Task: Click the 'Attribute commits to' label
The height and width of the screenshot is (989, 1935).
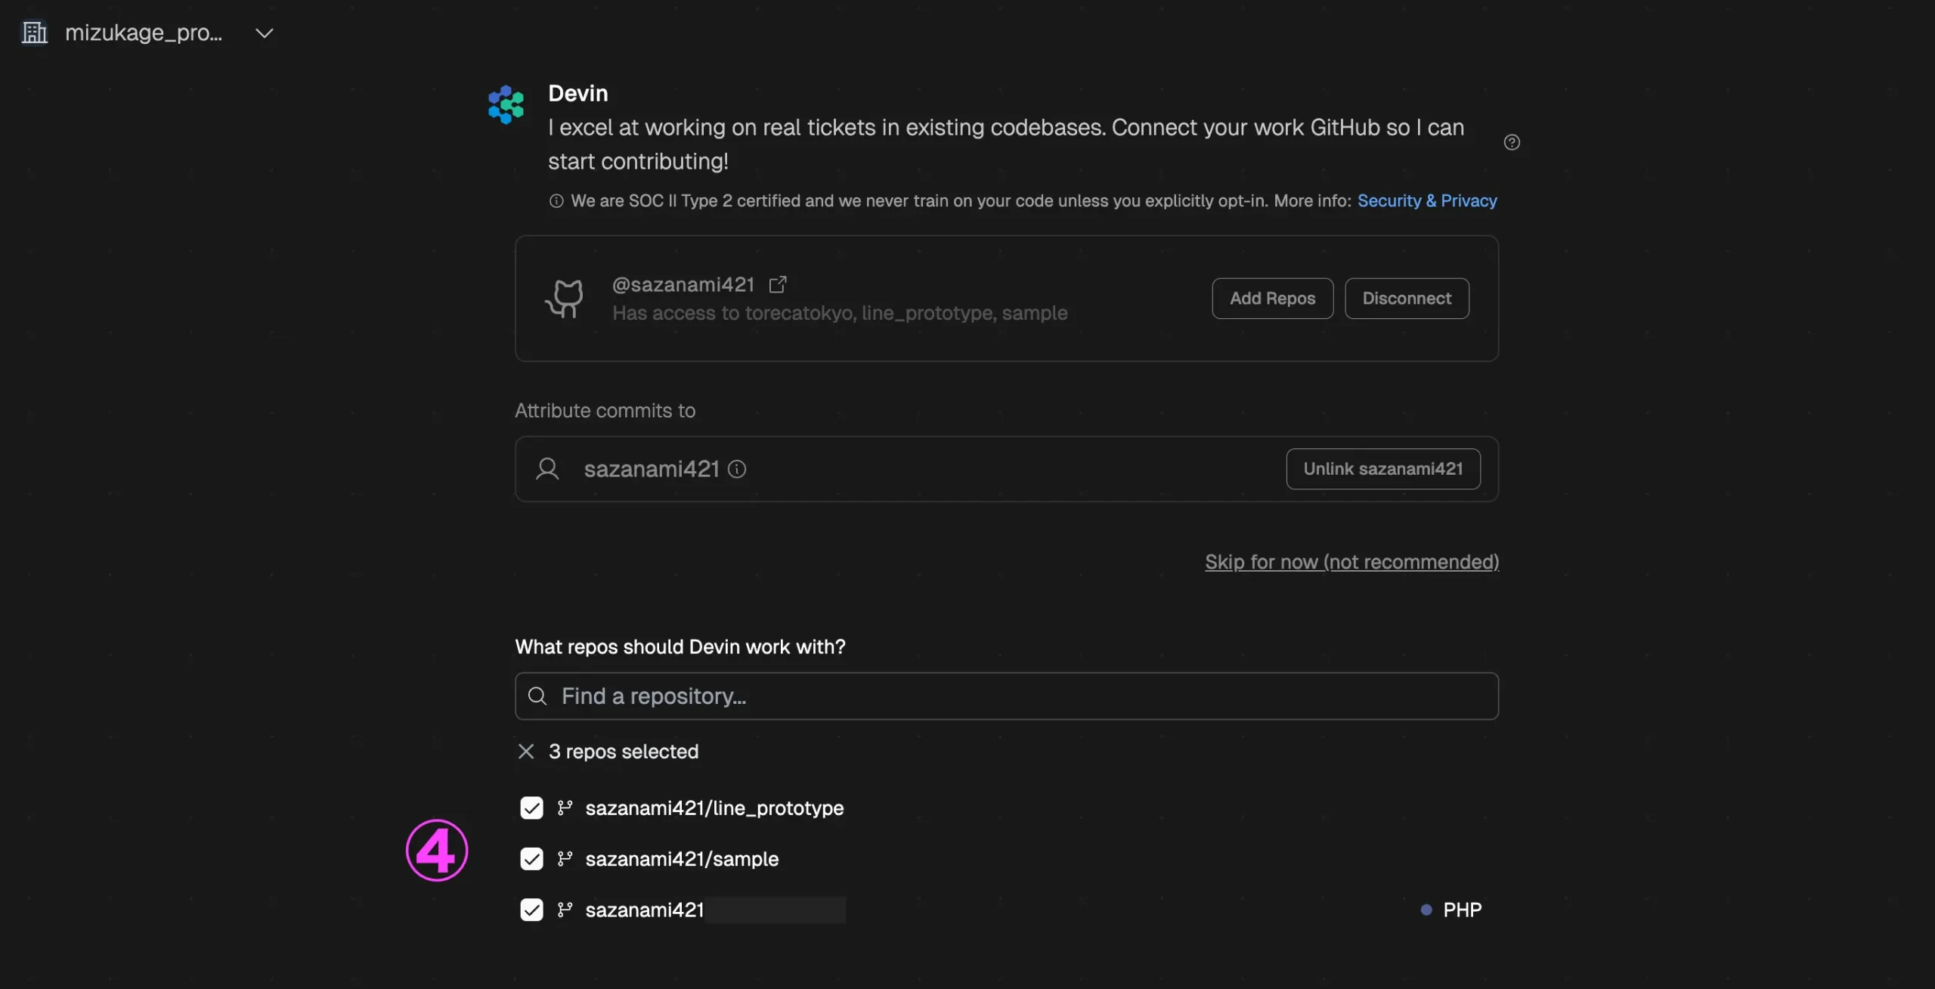Action: pyautogui.click(x=605, y=411)
